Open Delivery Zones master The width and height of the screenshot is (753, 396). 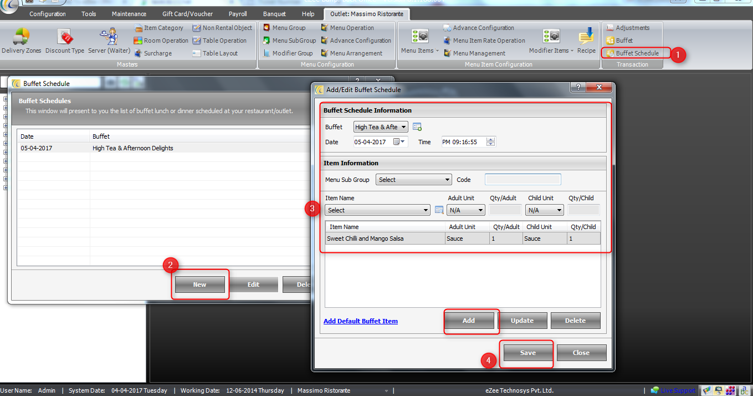click(x=21, y=40)
